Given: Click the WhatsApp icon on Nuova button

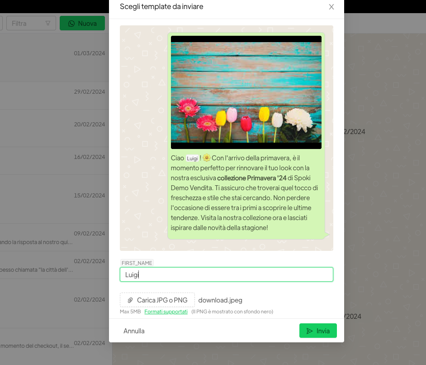Looking at the screenshot, I should click(x=71, y=24).
